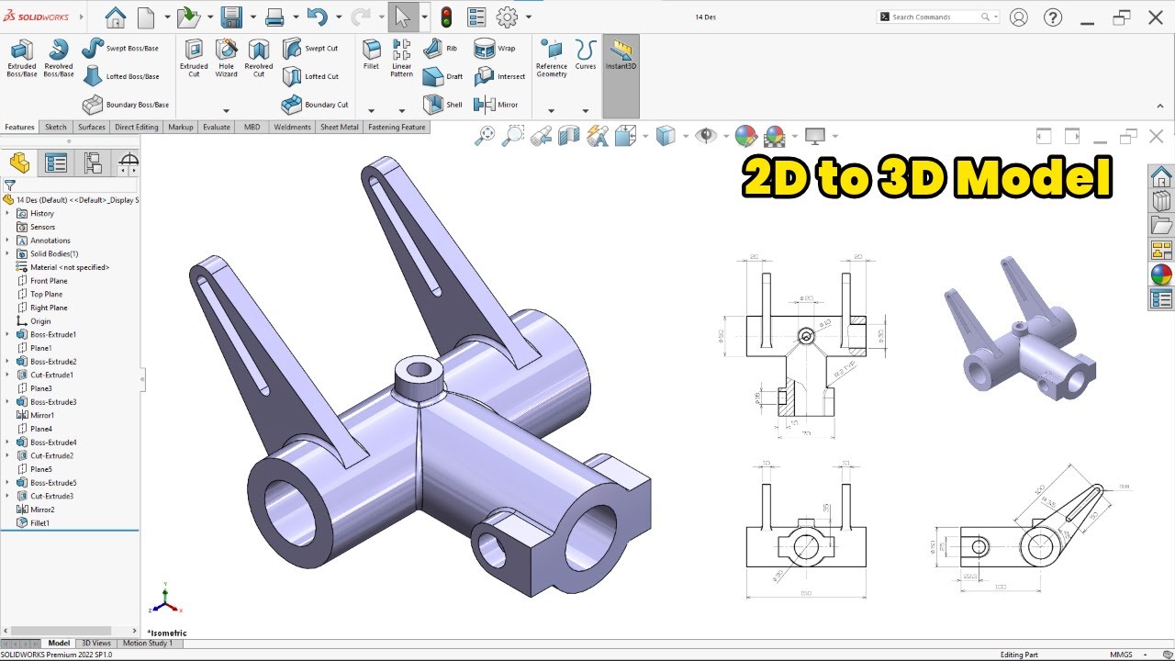
Task: Expand the History tree node
Action: point(7,213)
